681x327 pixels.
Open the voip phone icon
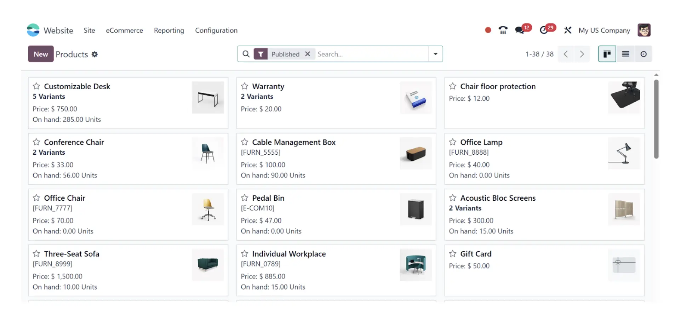503,30
